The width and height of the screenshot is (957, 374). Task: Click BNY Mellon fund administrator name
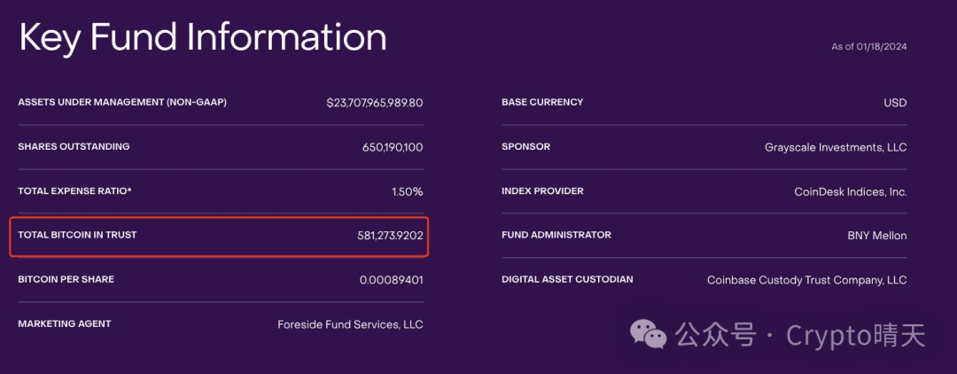(876, 236)
